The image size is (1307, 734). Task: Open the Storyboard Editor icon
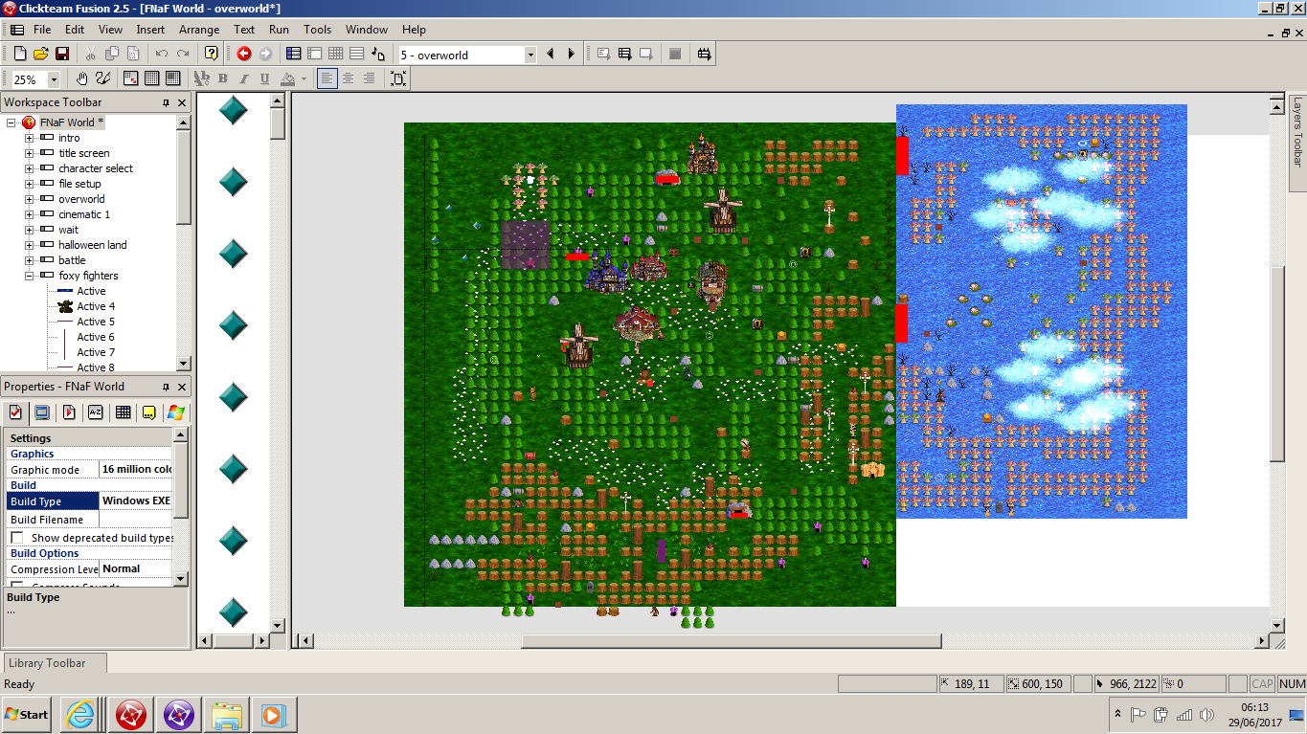point(294,54)
